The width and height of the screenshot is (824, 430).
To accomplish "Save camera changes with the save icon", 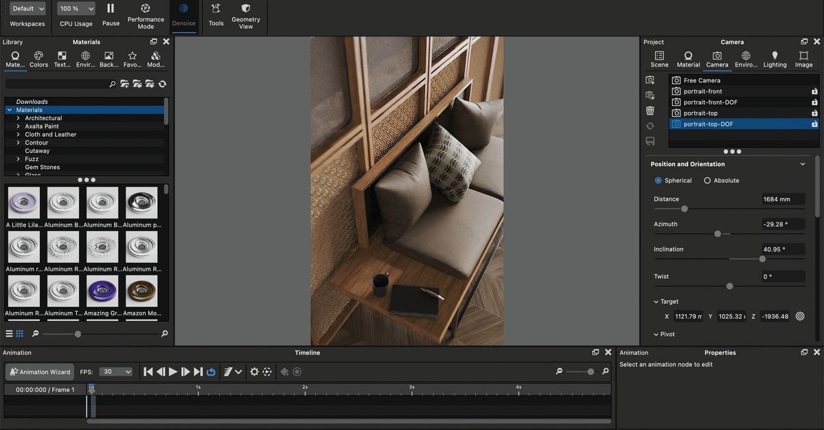I will pos(650,141).
